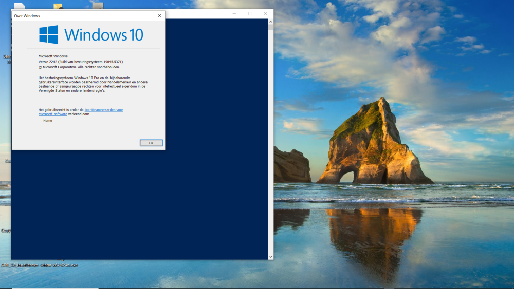Click the Windows 10 wordmark text
Viewport: 514px width, 289px height.
point(103,35)
